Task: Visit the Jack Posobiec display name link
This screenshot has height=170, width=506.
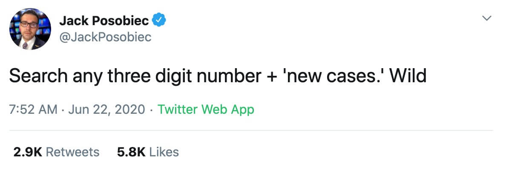Action: point(104,21)
